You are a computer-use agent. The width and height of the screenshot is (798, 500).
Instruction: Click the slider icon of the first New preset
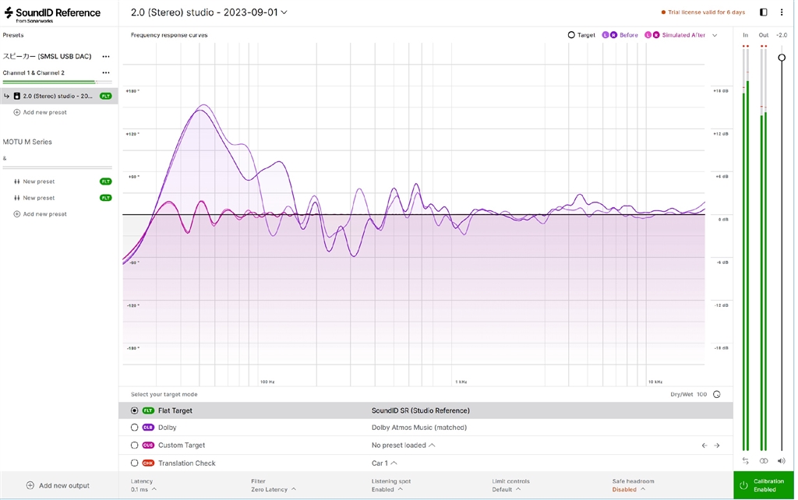coord(17,181)
